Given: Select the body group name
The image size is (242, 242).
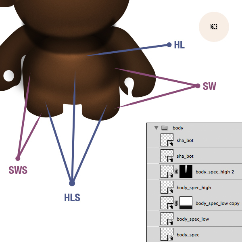Looking at the screenshot, I should tap(178, 128).
